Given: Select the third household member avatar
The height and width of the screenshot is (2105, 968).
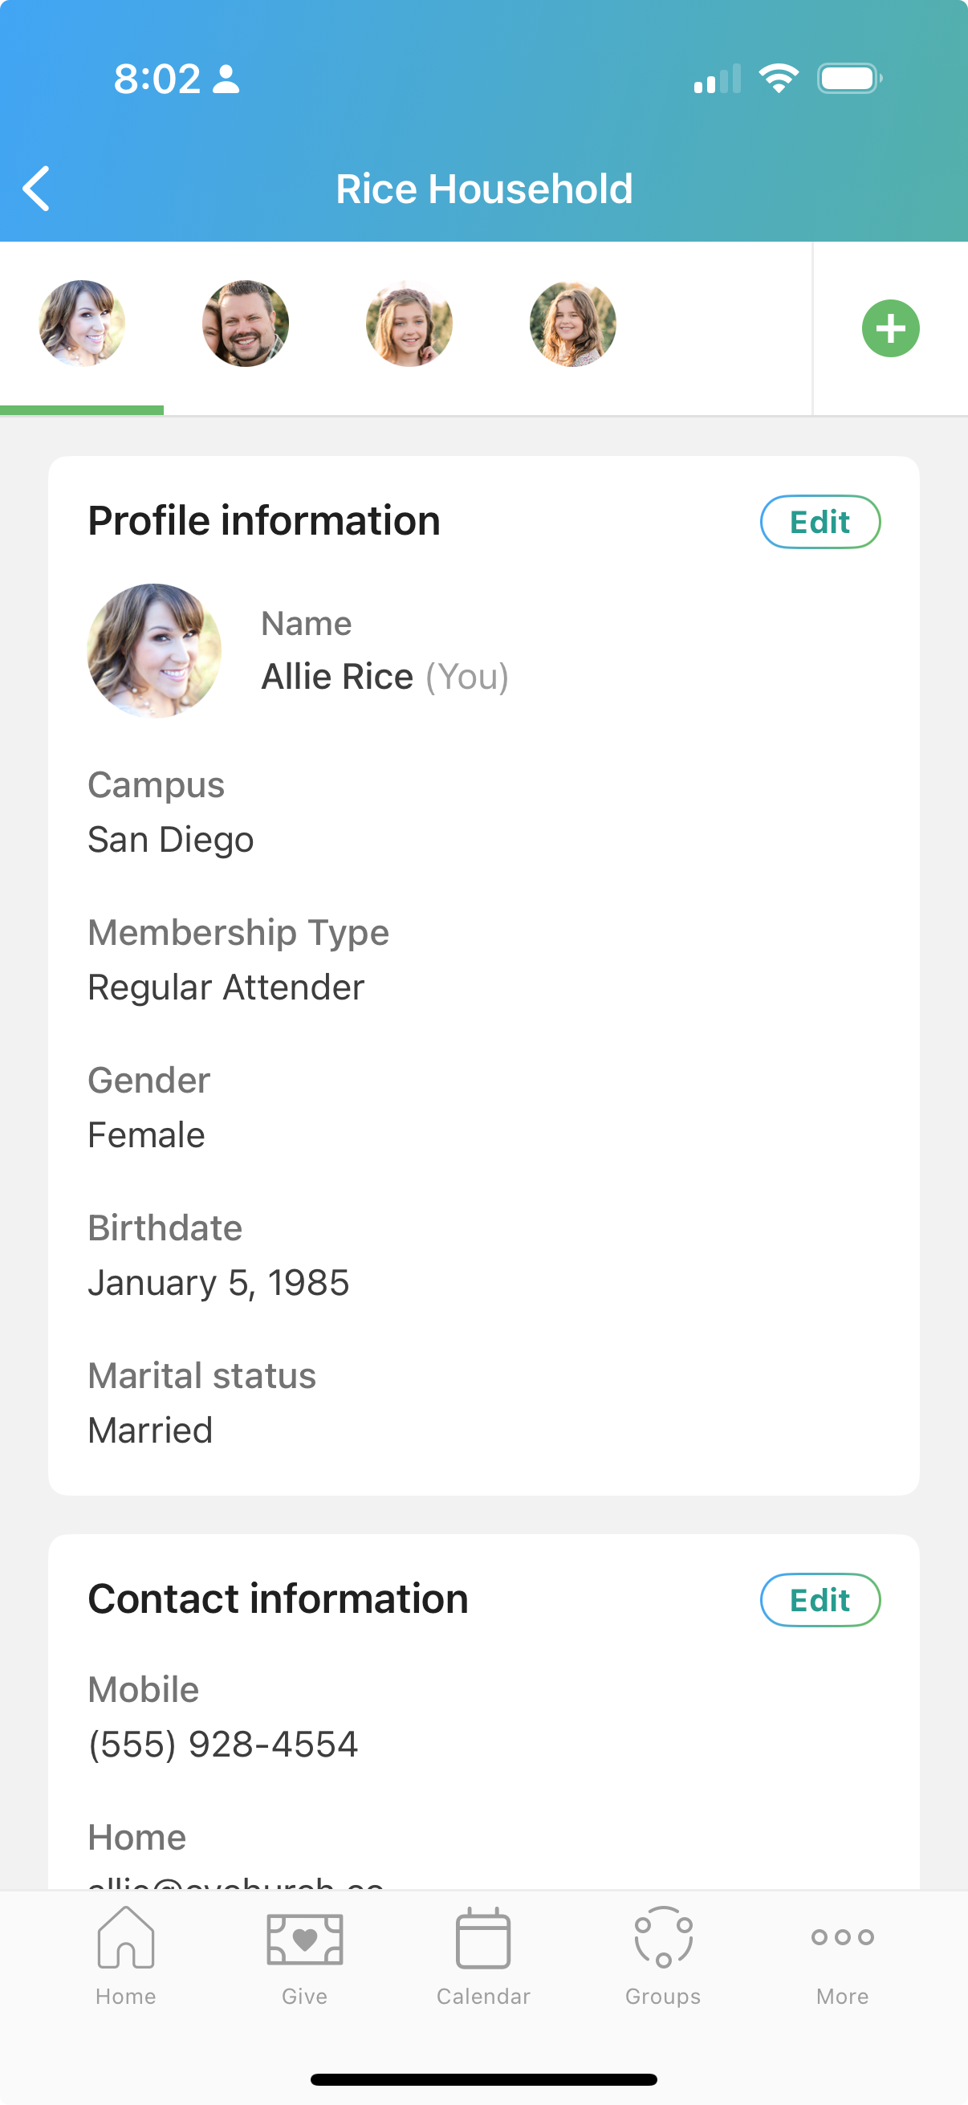Looking at the screenshot, I should point(409,324).
